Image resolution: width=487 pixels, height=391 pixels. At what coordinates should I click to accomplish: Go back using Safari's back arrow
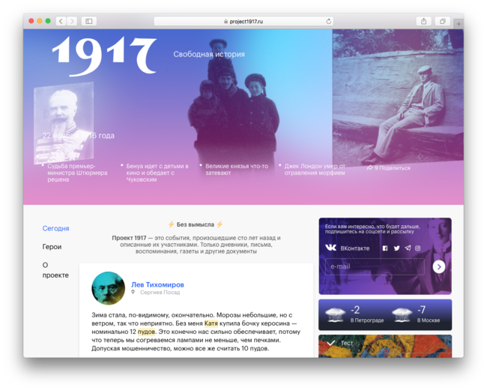tap(61, 21)
